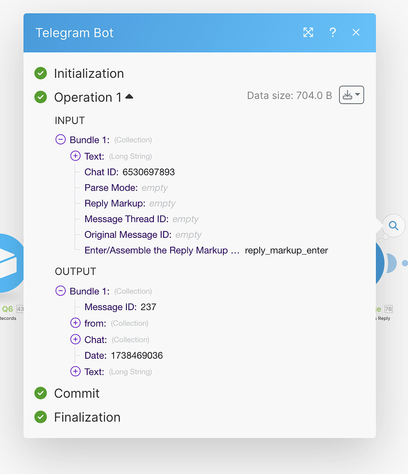Viewport: 408px width, 474px height.
Task: Click the Operation 1 green checkmark icon
Action: [40, 97]
